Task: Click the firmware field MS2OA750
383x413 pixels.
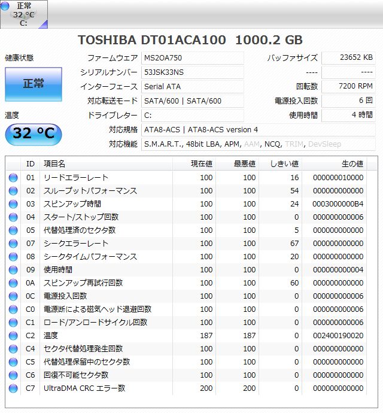Action: pos(193,57)
